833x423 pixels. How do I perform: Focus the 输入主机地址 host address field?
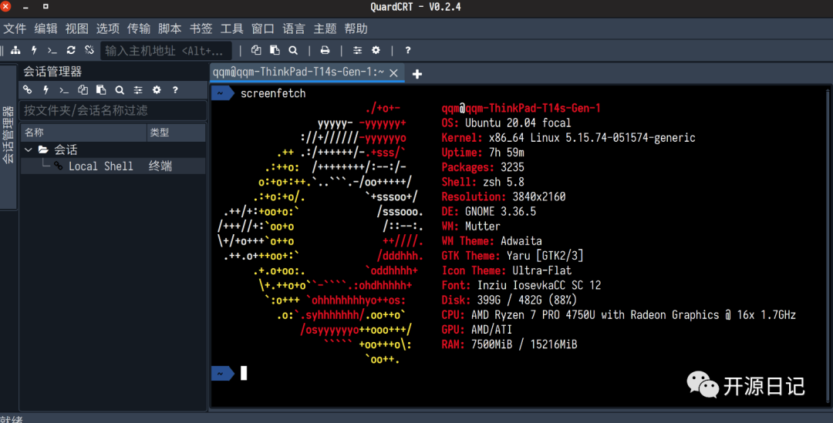[x=167, y=51]
